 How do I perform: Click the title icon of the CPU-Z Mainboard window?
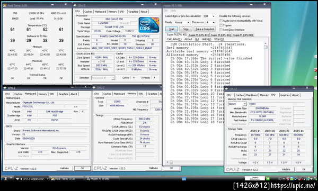coord(5,88)
